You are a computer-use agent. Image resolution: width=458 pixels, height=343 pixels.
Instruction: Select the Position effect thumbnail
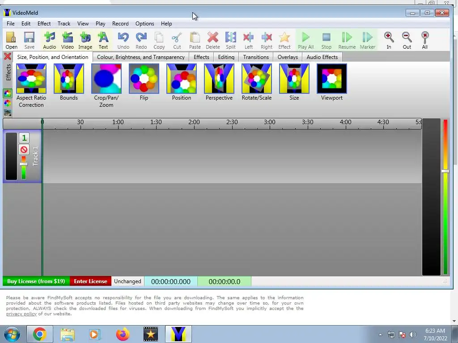tap(182, 79)
